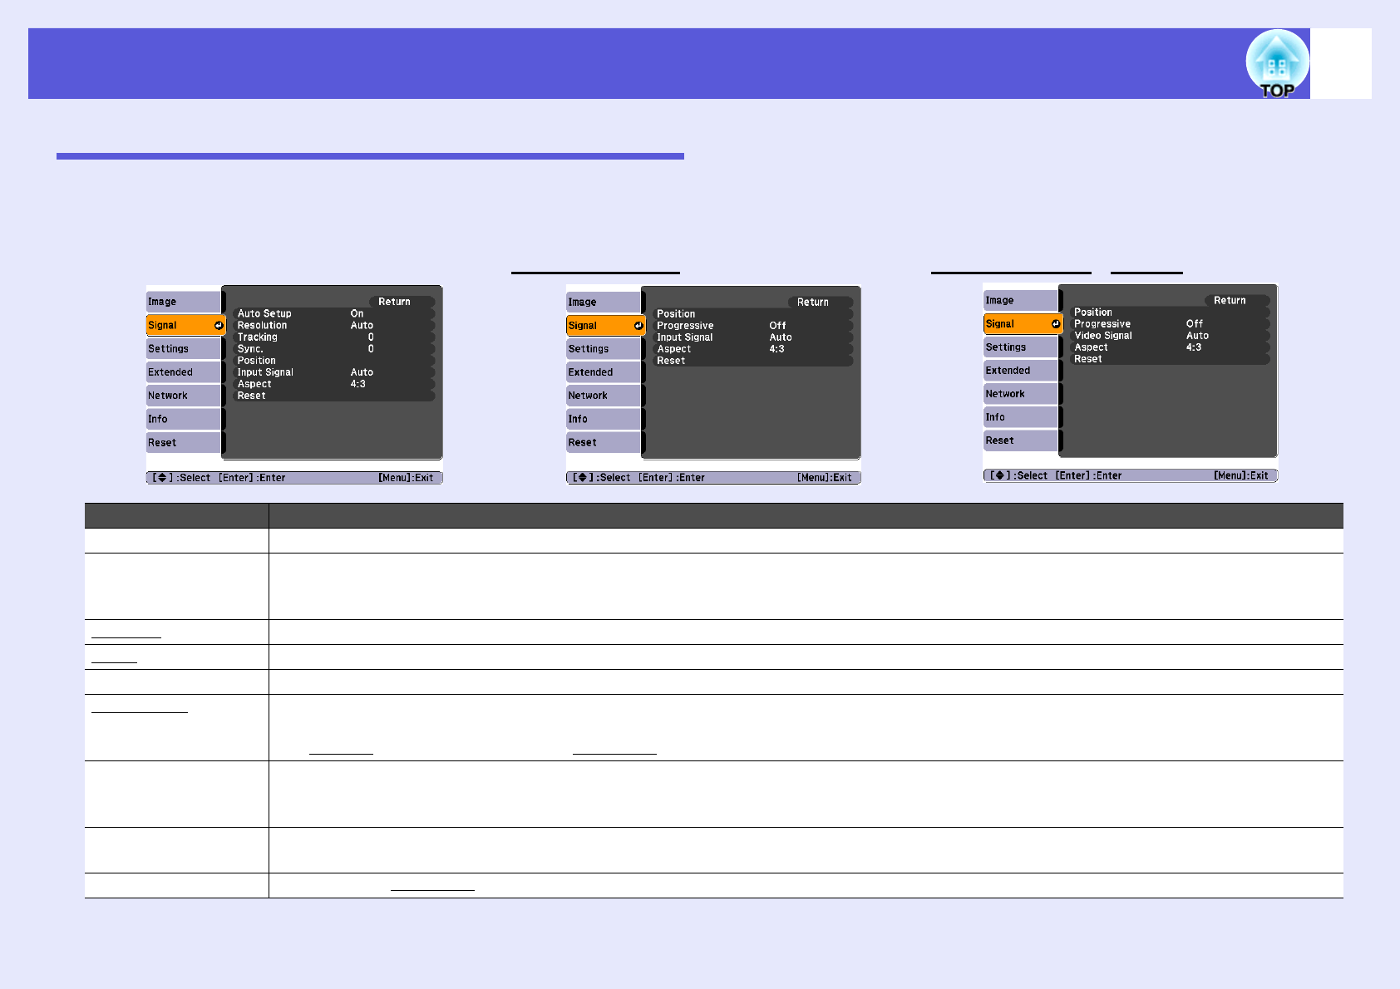This screenshot has height=989, width=1400.
Task: Select Progressive in the middle menu screenshot
Action: tap(752, 326)
